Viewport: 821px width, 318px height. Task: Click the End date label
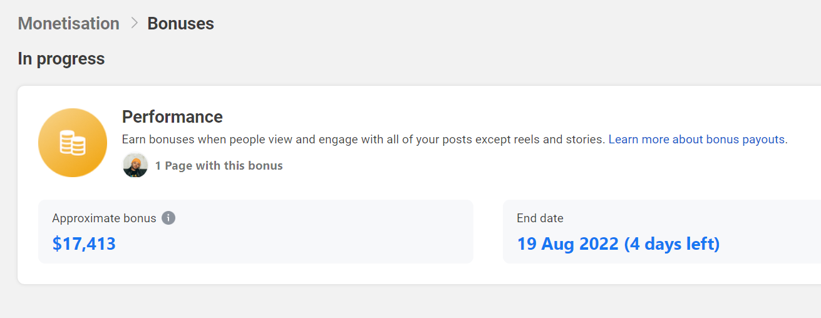coord(540,218)
